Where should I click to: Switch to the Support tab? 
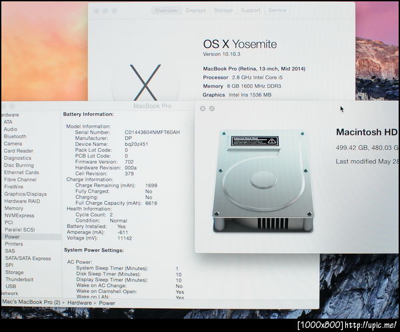[251, 11]
